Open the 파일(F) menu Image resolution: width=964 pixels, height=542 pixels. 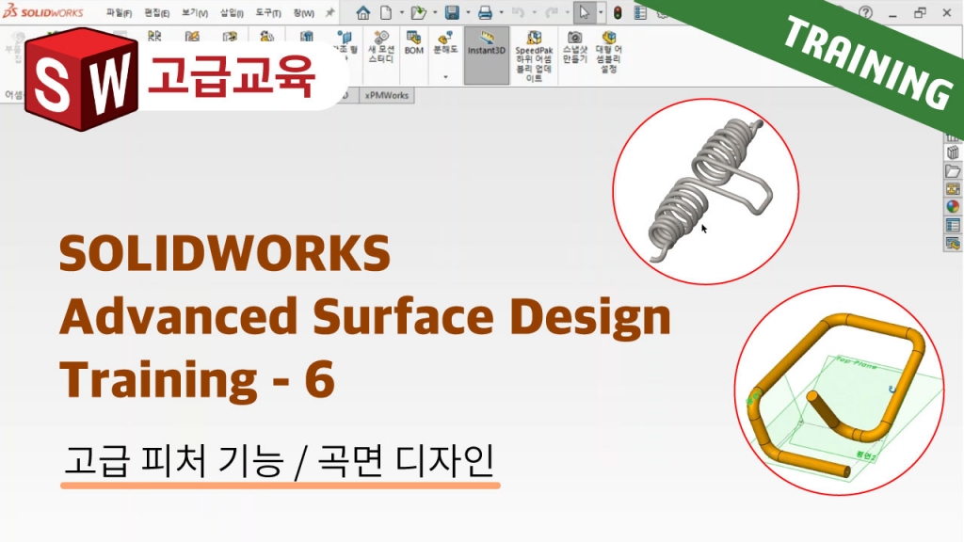(119, 13)
